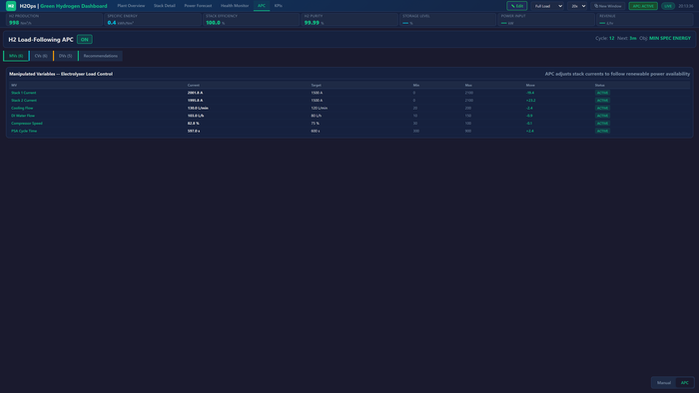Viewport: 699px width, 393px height.
Task: Click the pencil Edit button
Action: tap(516, 6)
